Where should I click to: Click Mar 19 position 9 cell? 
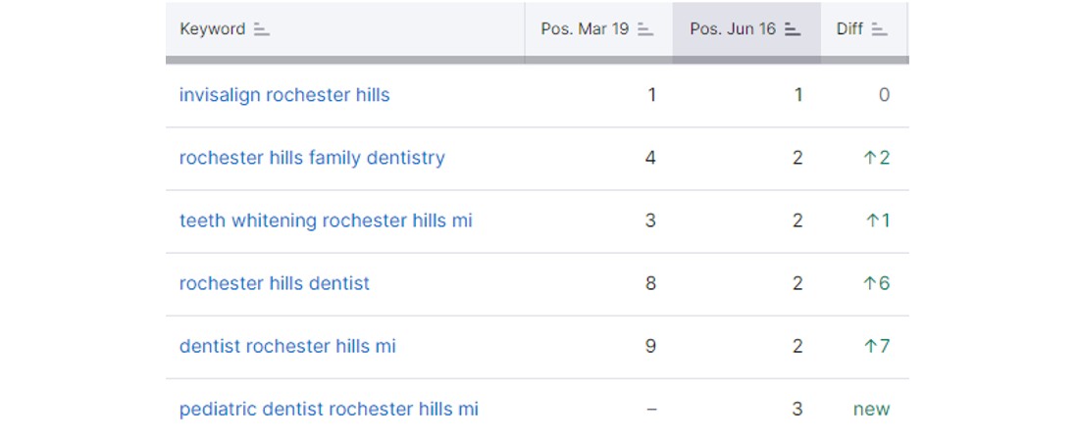tap(650, 346)
